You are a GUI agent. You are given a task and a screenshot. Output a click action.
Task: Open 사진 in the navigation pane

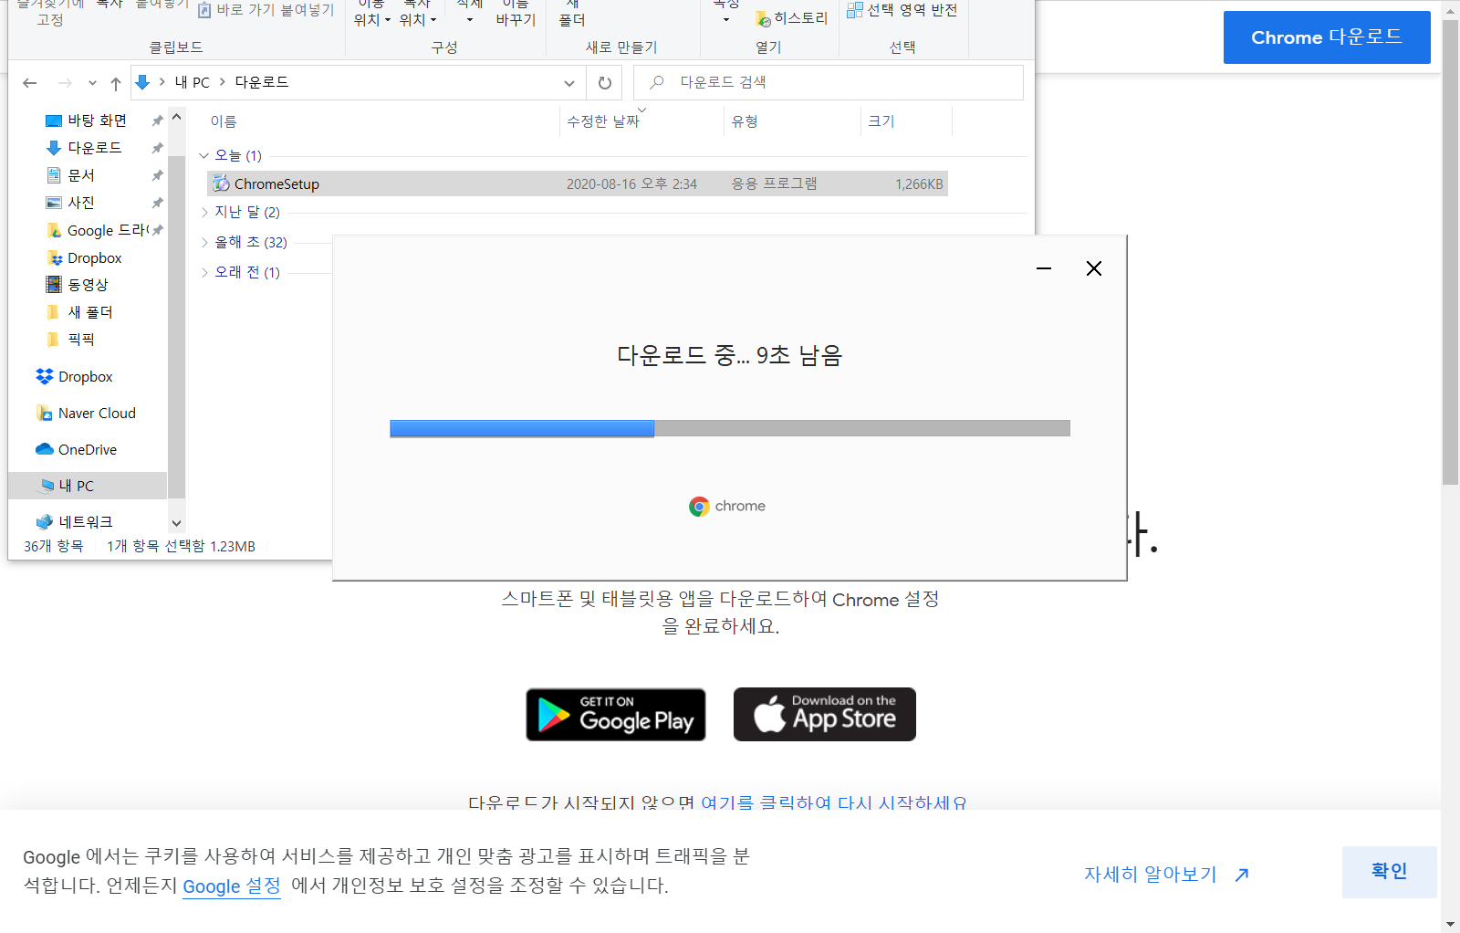click(x=81, y=203)
